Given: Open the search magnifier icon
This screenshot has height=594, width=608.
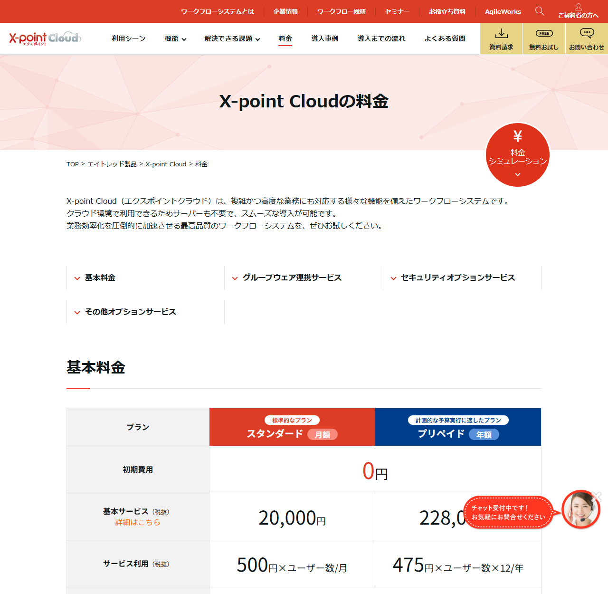Looking at the screenshot, I should (540, 11).
